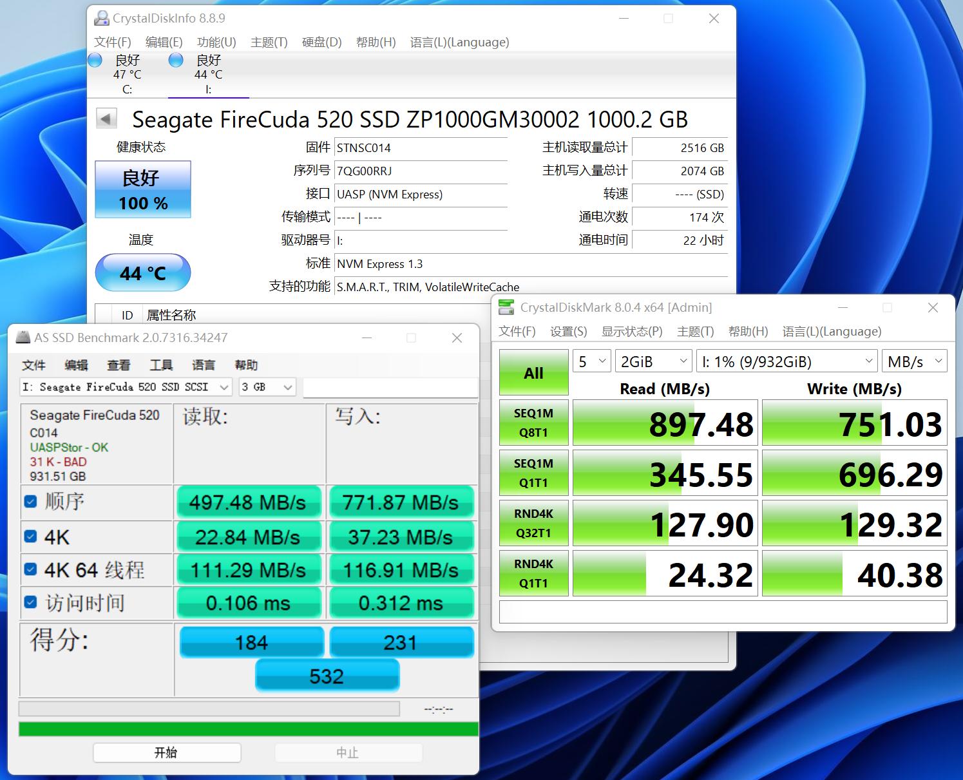
Task: Uncheck the 顺序 sequential test checkbox
Action: (x=30, y=500)
